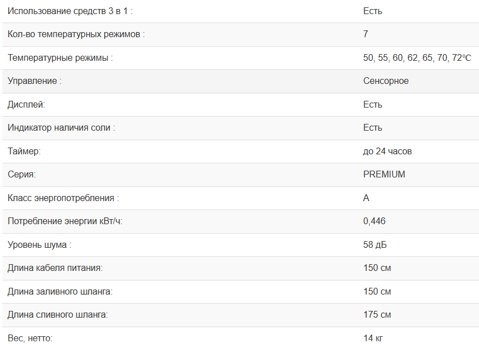This screenshot has width=479, height=352.
Task: Click the 'PREMIUM' series value
Action: click(384, 175)
